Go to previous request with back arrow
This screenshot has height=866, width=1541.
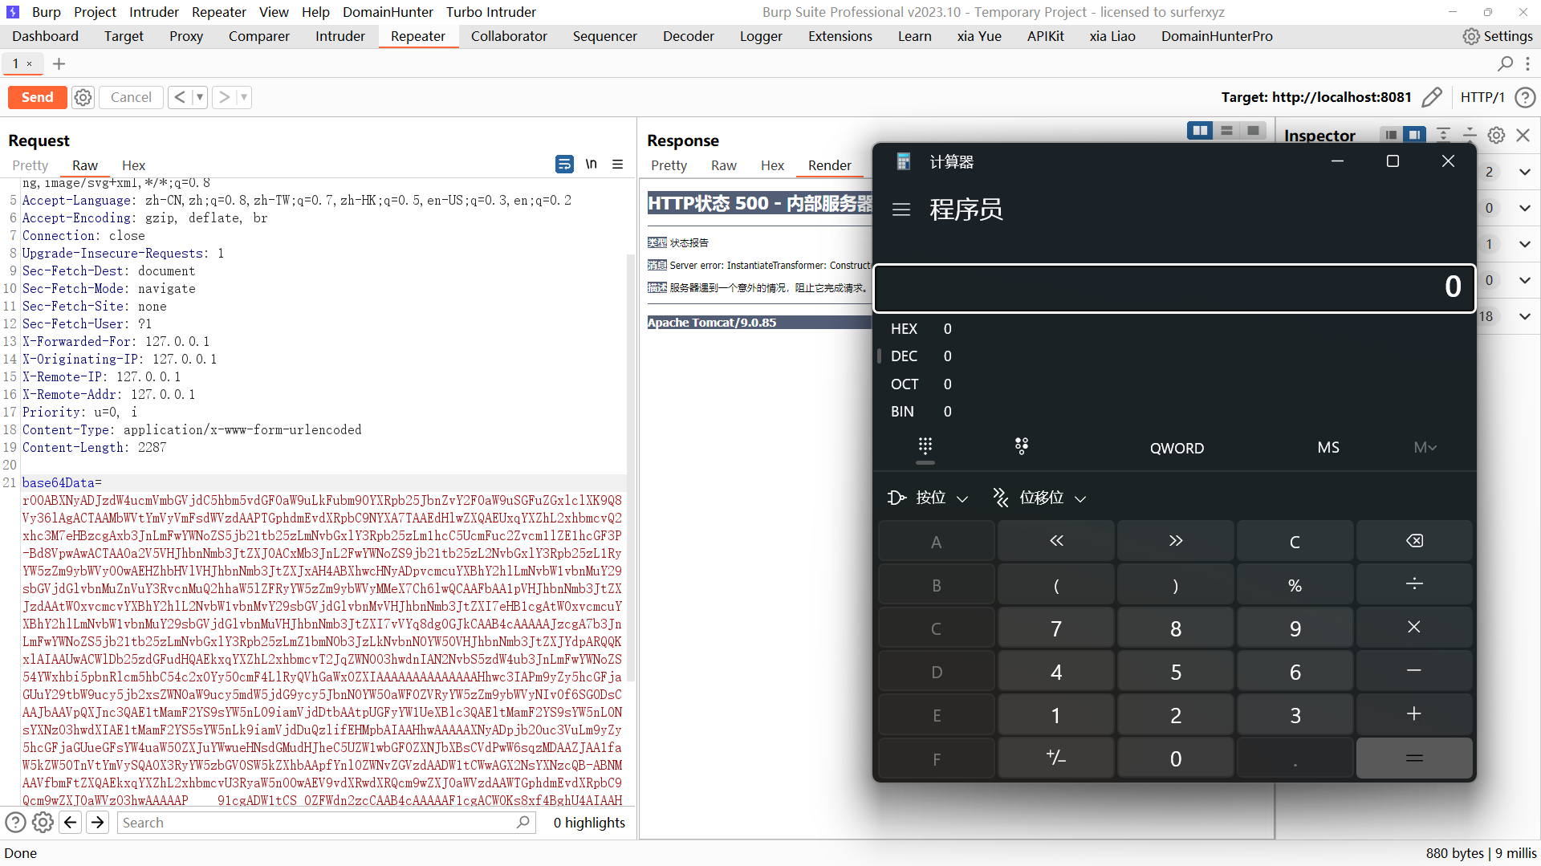180,97
